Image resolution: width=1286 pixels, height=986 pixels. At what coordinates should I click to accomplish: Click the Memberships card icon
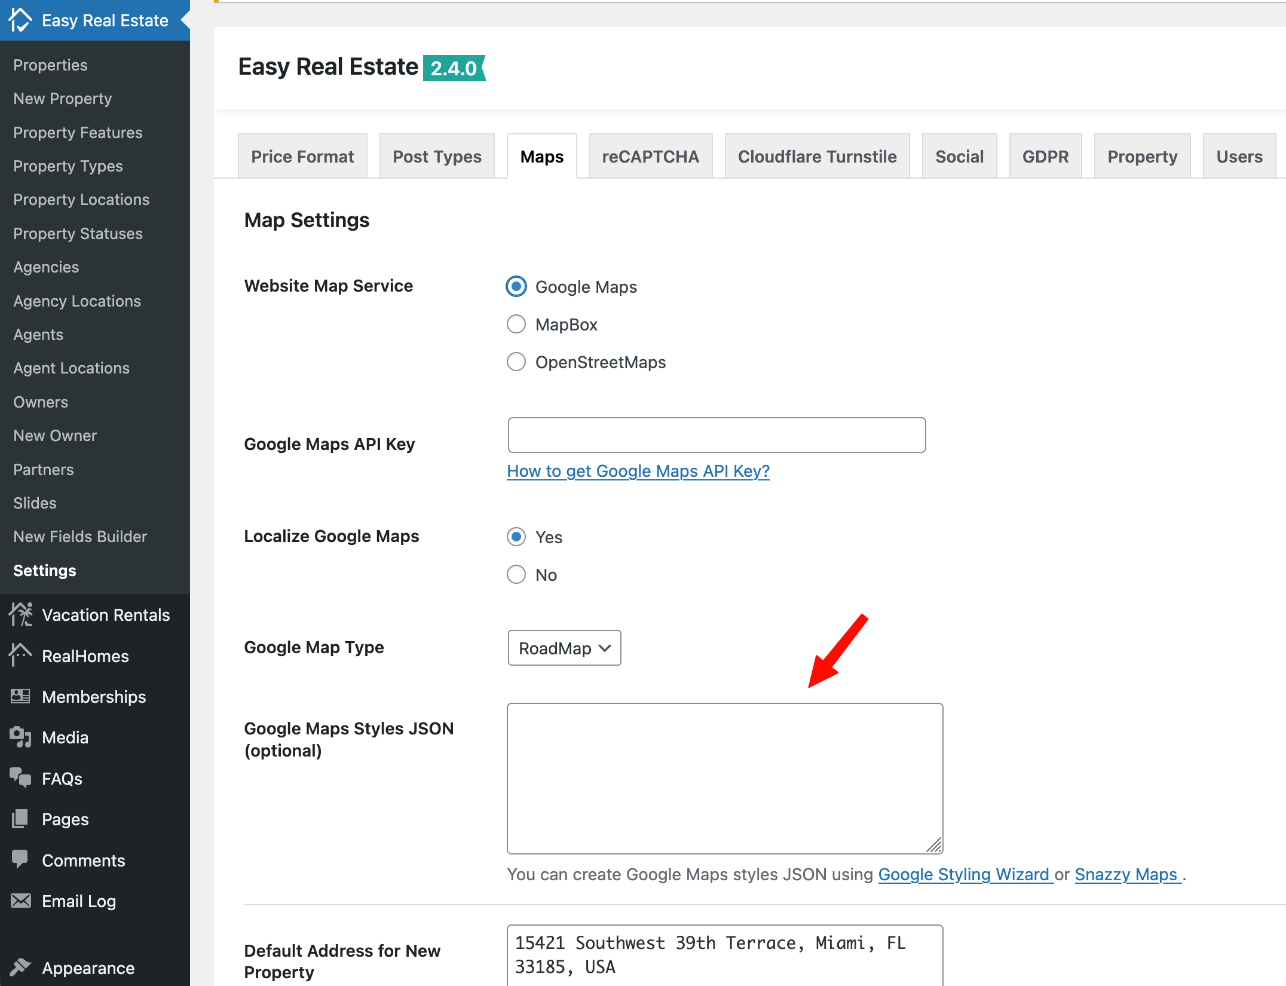click(21, 697)
